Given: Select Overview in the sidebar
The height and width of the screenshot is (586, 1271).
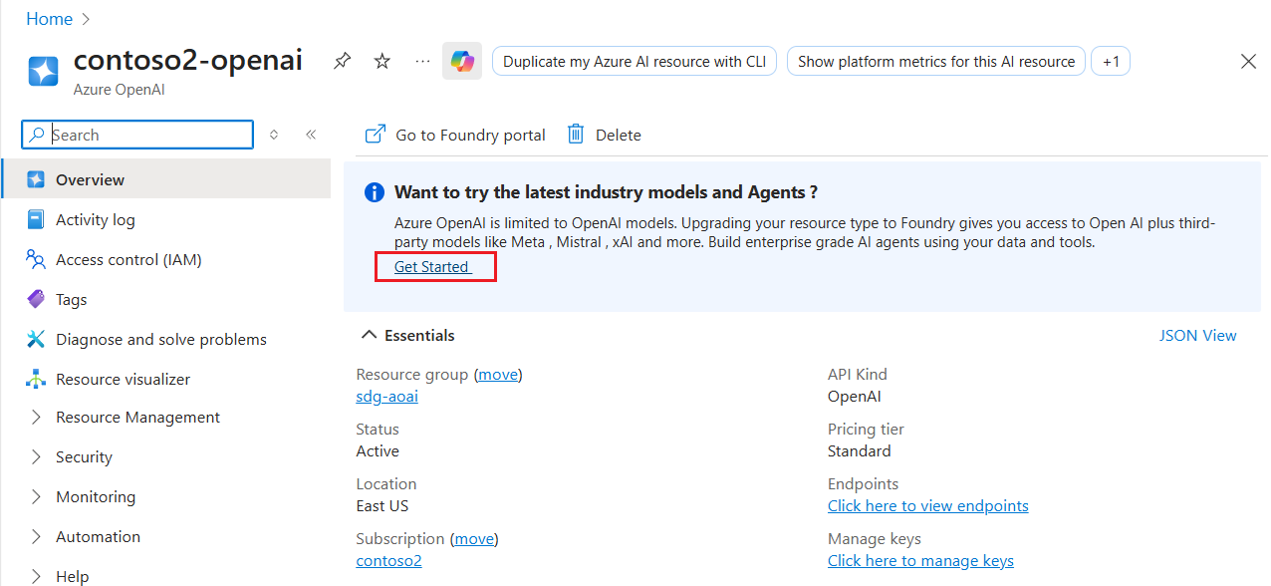Looking at the screenshot, I should tap(90, 179).
